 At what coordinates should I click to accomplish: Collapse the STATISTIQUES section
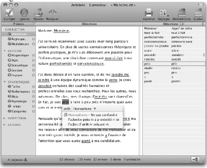point(5,82)
